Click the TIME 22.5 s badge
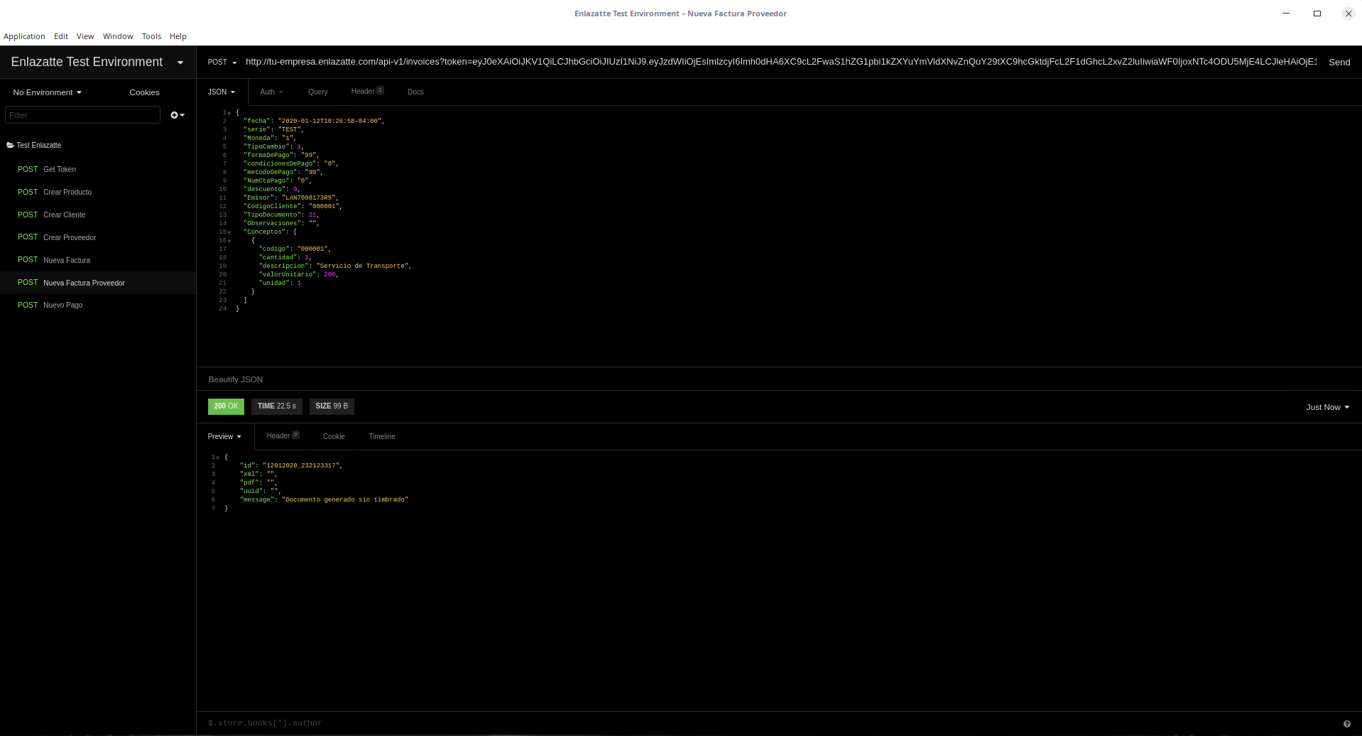The height and width of the screenshot is (736, 1362). 277,406
